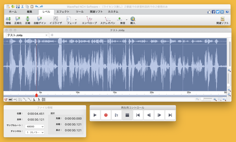The image size is (236, 142).
Task: Switch to the エフェクト tab
Action: (63, 11)
